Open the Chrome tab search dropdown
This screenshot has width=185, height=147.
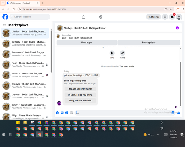point(3,3)
